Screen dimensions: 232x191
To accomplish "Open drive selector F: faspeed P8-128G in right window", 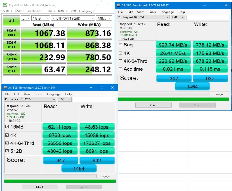I will click(143, 17).
